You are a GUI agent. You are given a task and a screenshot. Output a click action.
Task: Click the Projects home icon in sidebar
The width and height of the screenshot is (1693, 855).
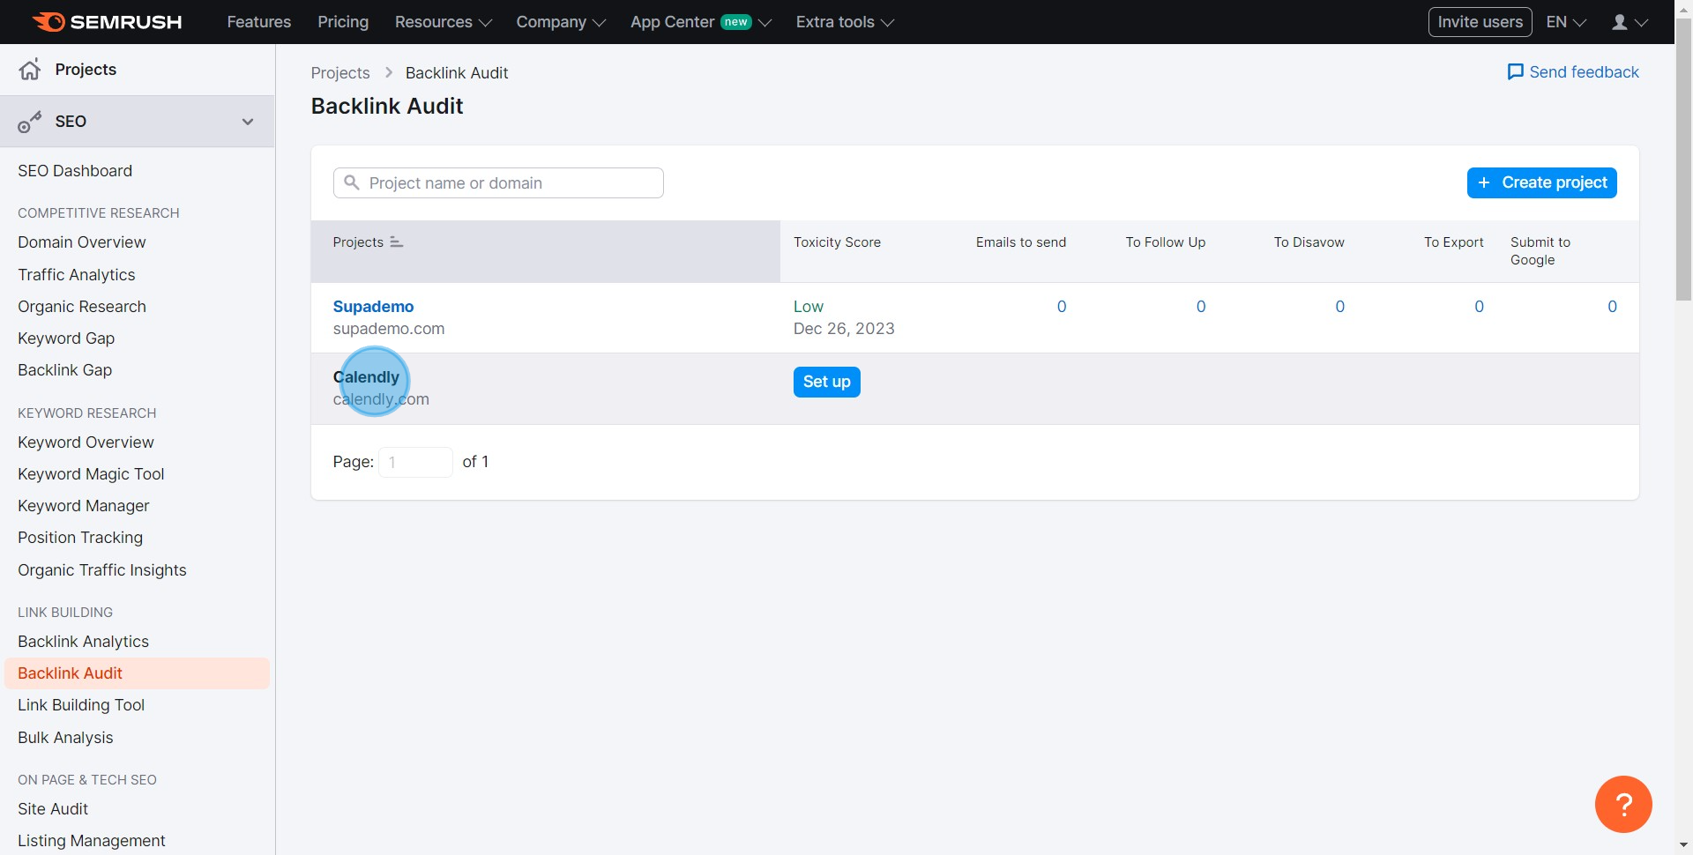coord(30,70)
